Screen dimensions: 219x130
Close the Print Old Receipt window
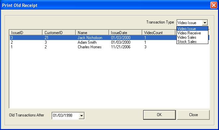[x=214, y=5]
